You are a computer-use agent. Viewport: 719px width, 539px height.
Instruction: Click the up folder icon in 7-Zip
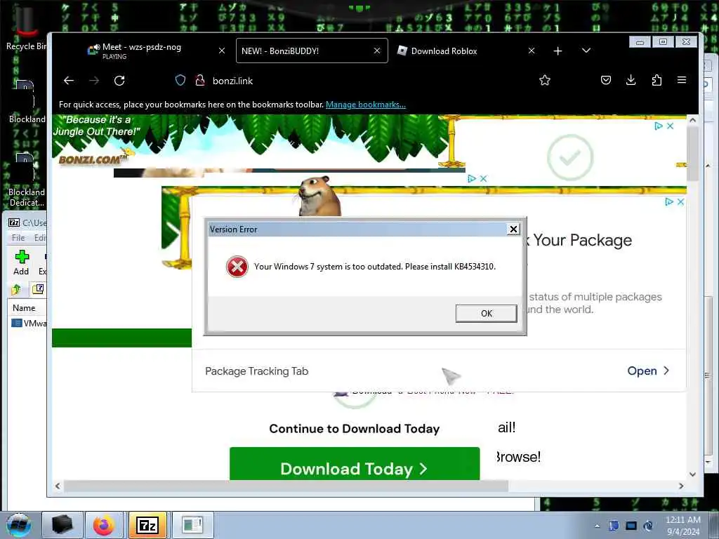tap(17, 289)
